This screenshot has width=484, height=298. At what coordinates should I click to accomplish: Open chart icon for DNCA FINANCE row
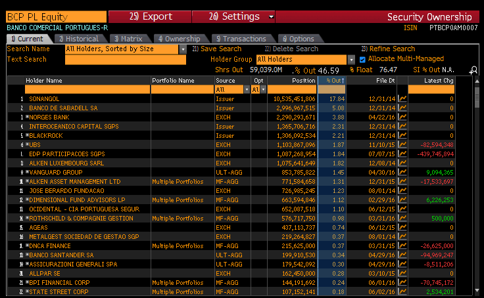pyautogui.click(x=402, y=245)
